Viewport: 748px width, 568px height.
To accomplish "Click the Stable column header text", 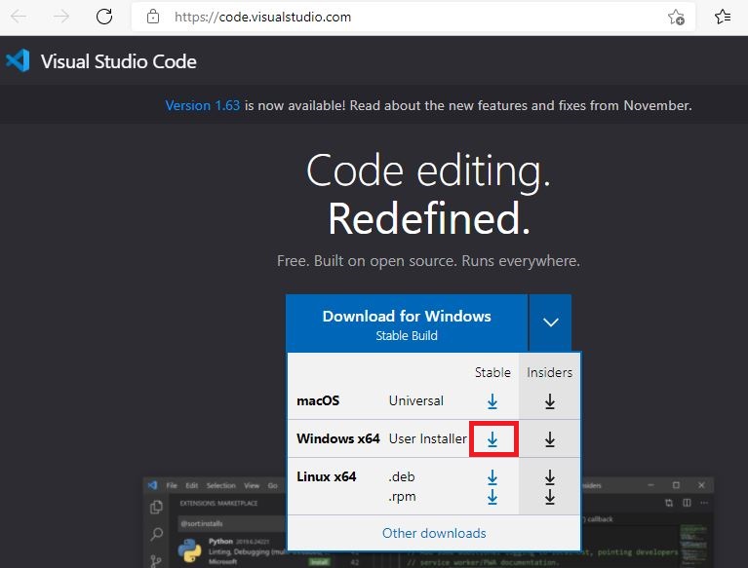I will (x=492, y=372).
